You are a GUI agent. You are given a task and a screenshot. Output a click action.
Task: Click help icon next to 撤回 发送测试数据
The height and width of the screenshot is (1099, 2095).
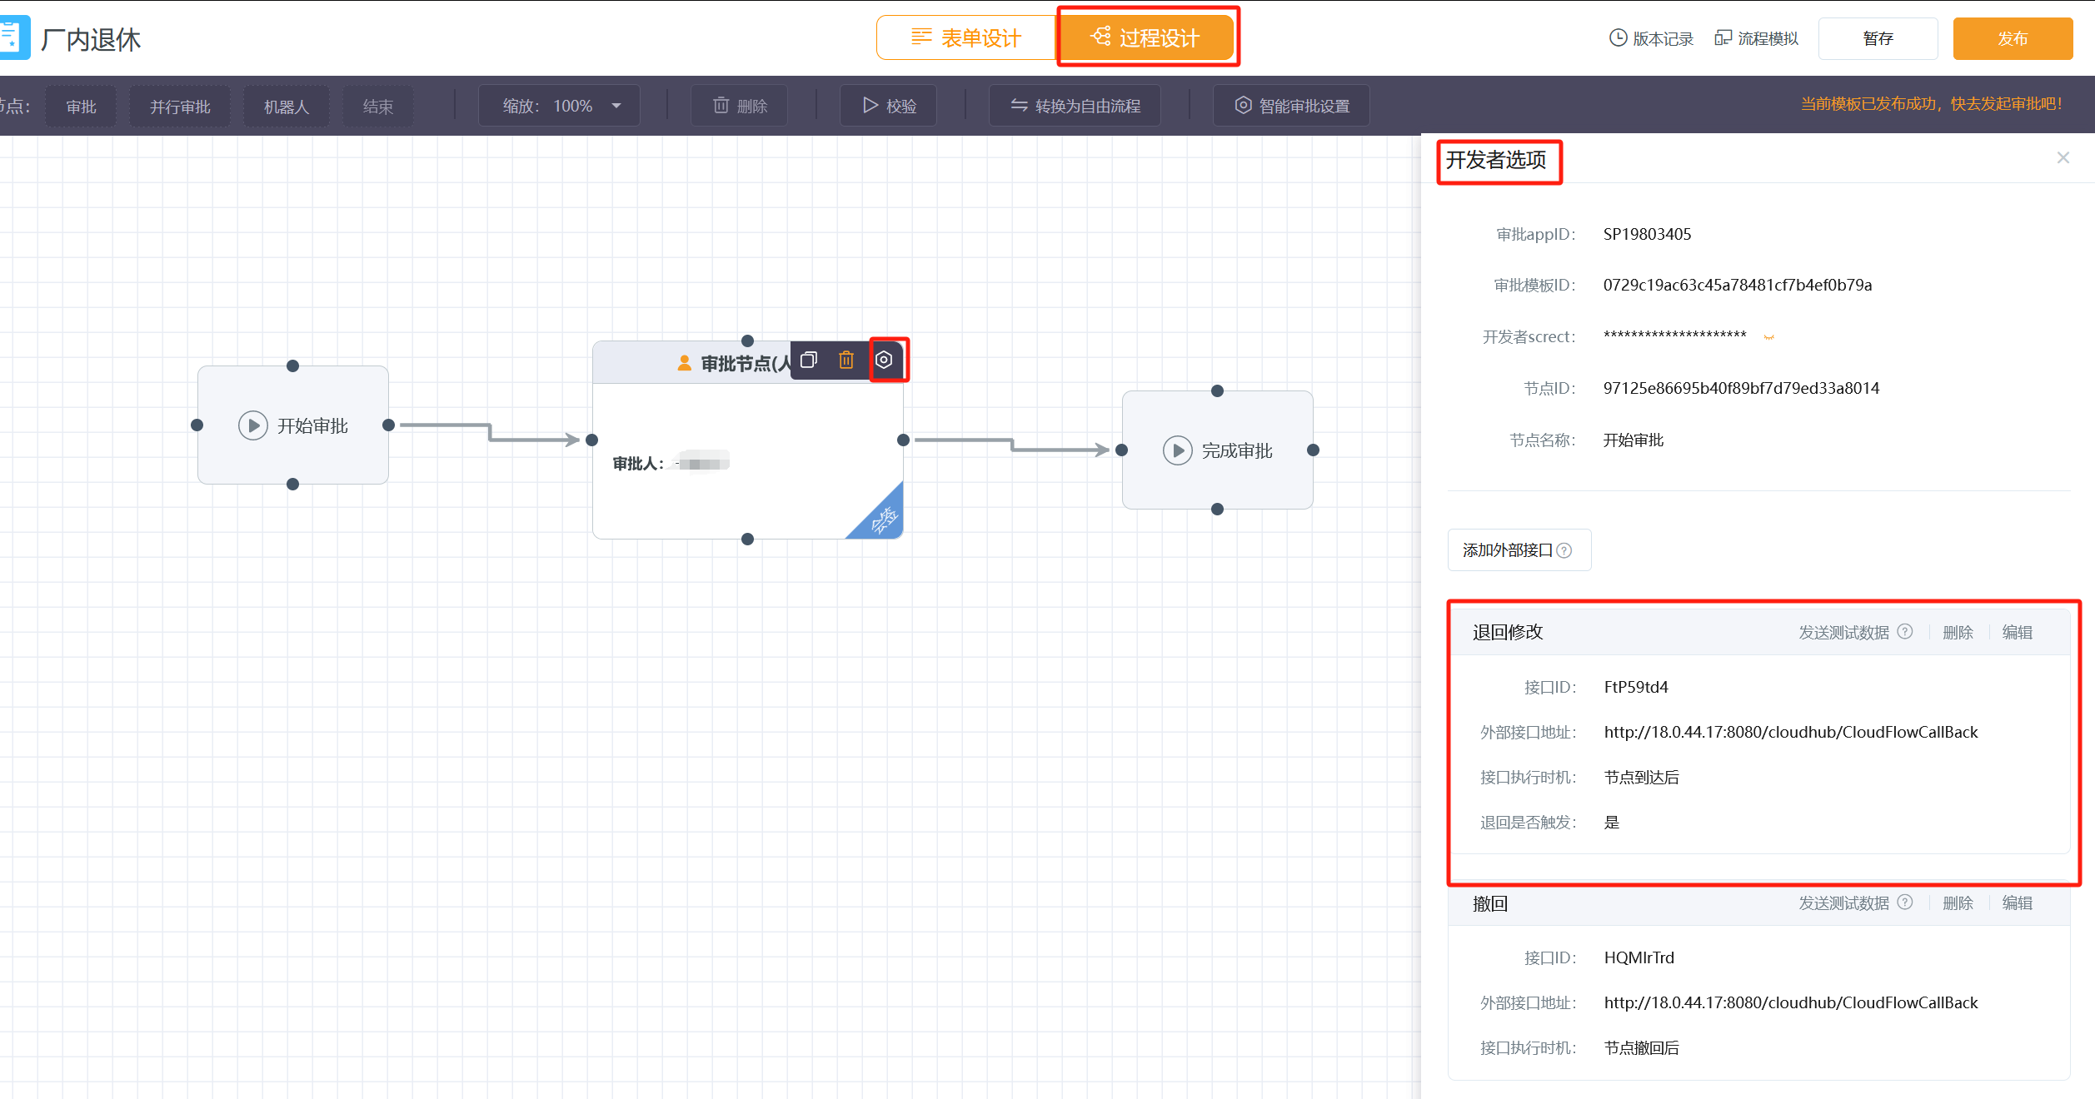pos(1905,903)
